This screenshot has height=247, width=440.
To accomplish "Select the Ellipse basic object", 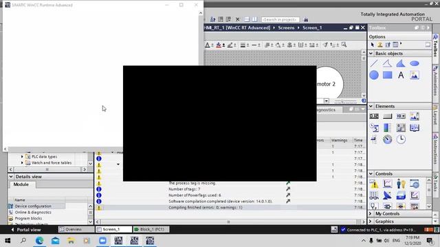I will click(x=414, y=63).
